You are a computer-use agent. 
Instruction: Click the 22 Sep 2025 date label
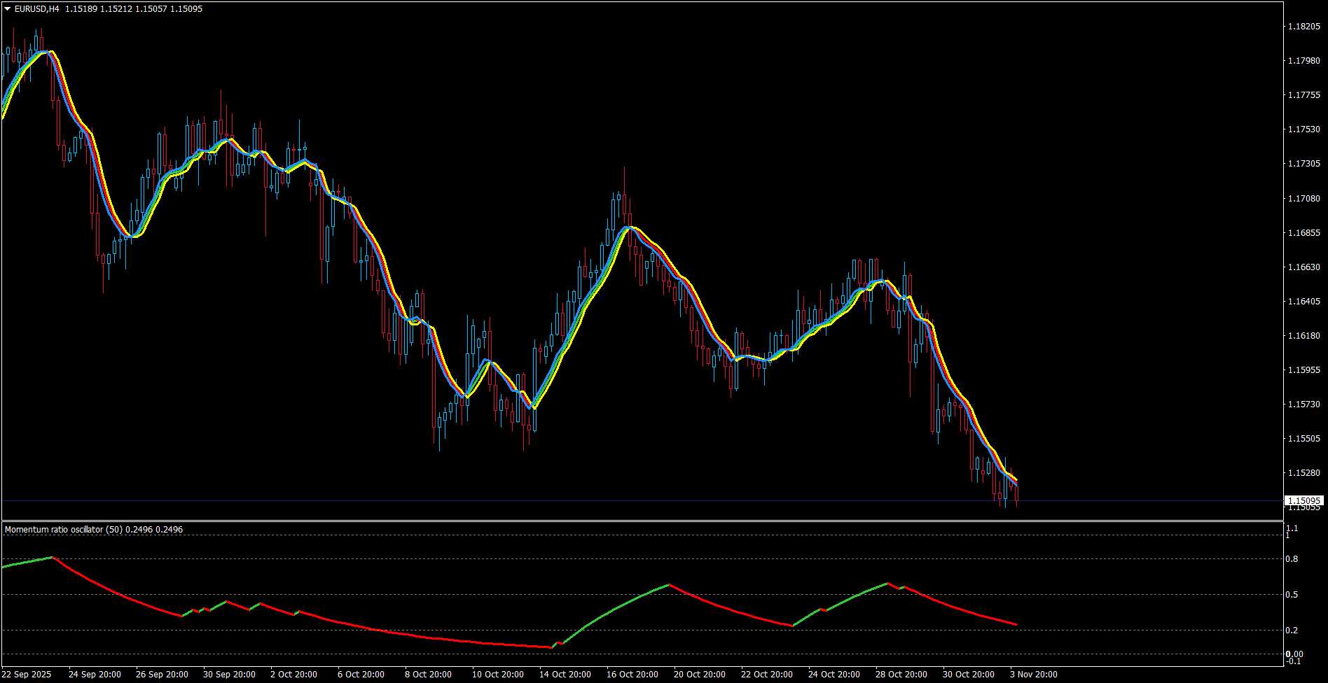pos(27,675)
